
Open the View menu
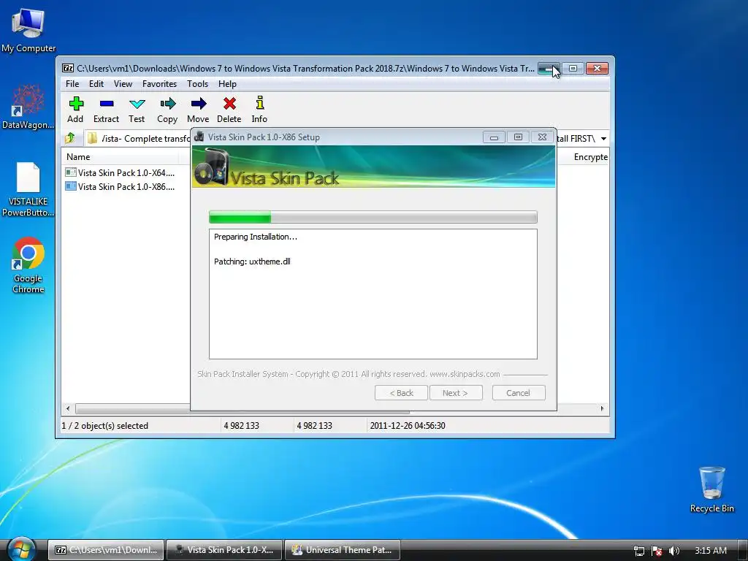(123, 84)
